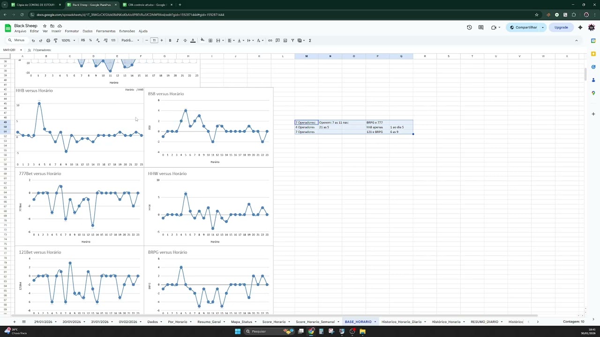Viewport: 600px width, 337px height.
Task: Open the Inserir menu
Action: pyautogui.click(x=56, y=31)
